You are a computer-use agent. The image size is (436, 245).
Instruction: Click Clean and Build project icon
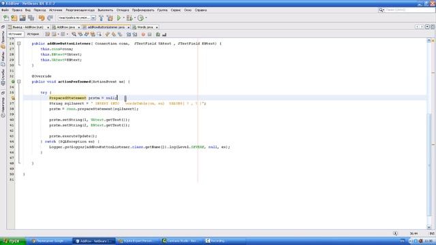[110, 18]
